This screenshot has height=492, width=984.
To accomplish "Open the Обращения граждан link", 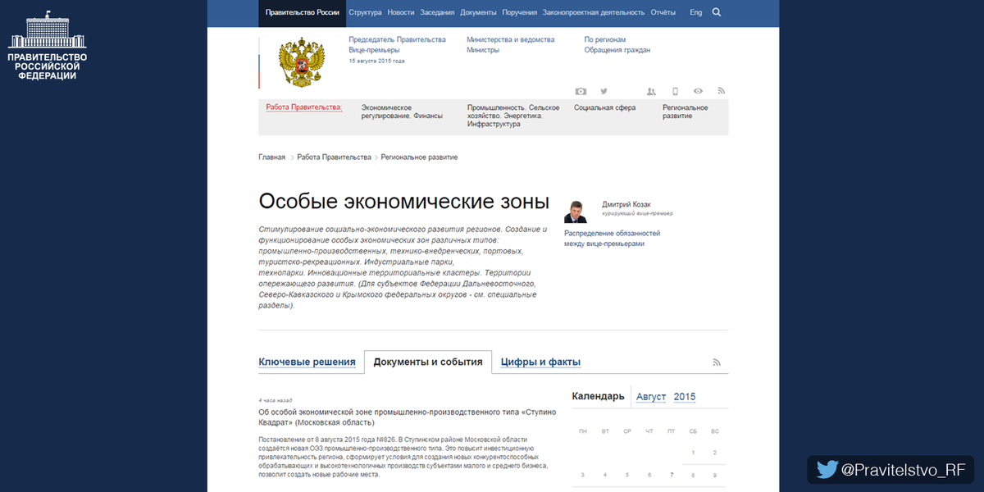I will click(617, 50).
